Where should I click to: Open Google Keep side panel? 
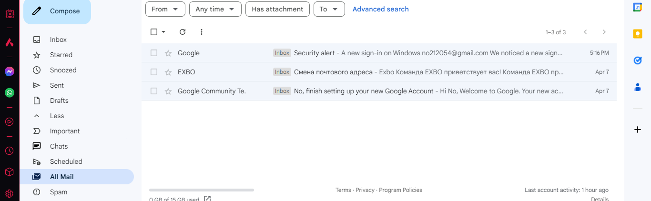(x=637, y=34)
